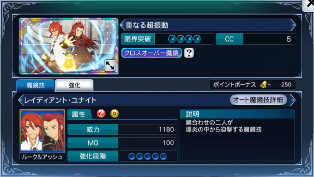
Task: Click right arrow of skill name bar
Action: pyautogui.click(x=292, y=100)
